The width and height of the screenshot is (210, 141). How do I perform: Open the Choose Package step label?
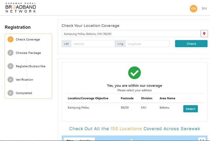28,53
